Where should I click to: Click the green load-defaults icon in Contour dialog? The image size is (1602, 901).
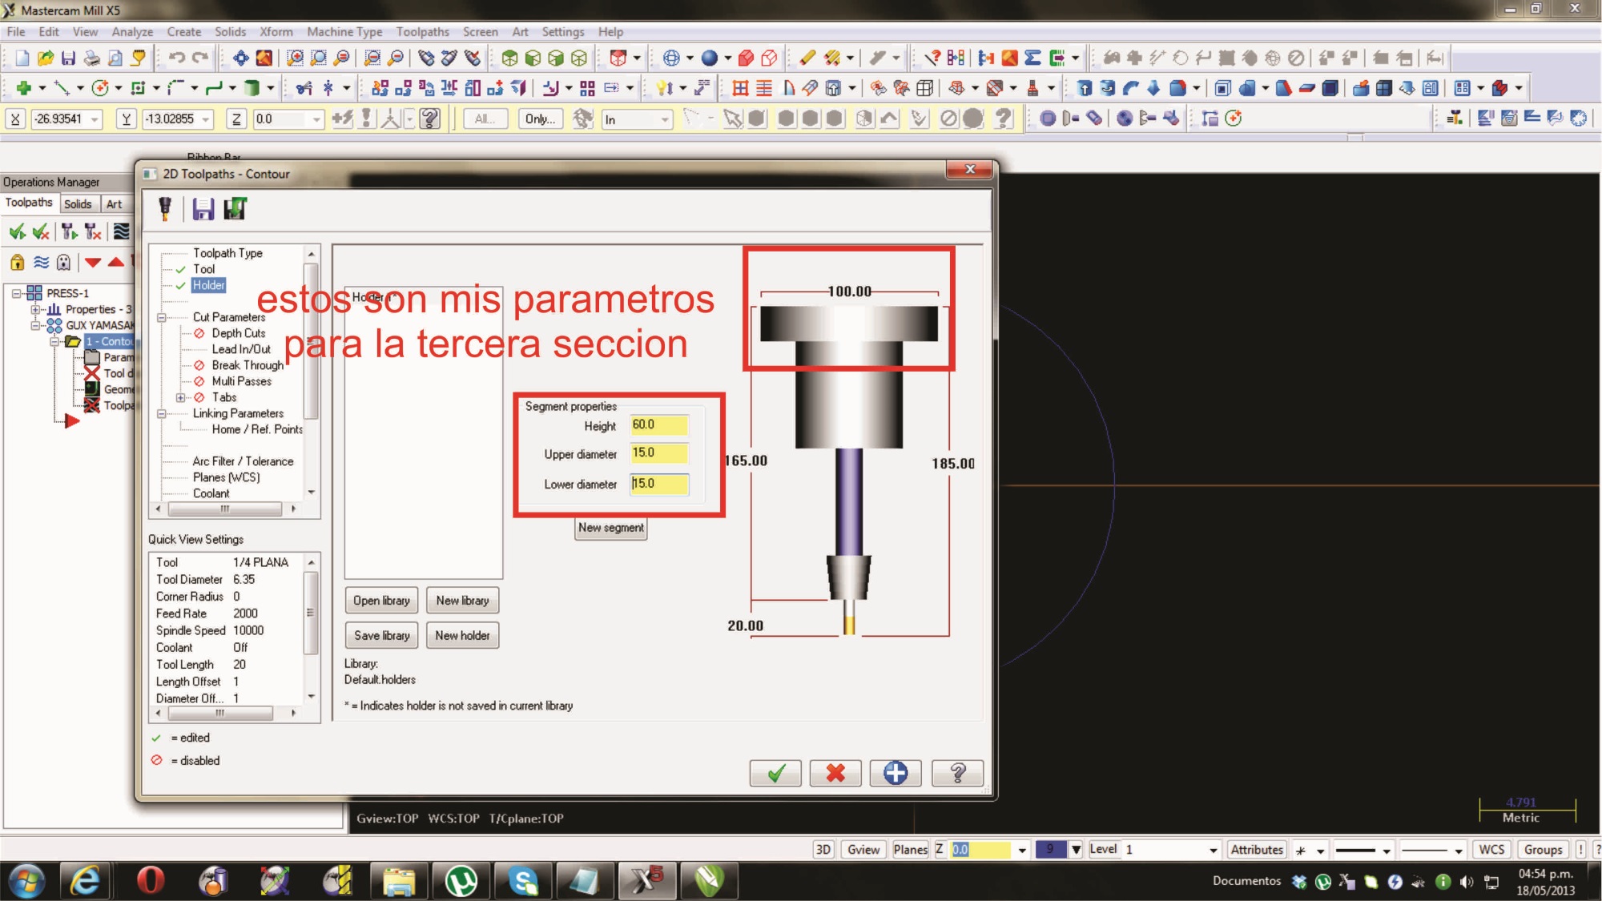(x=235, y=209)
